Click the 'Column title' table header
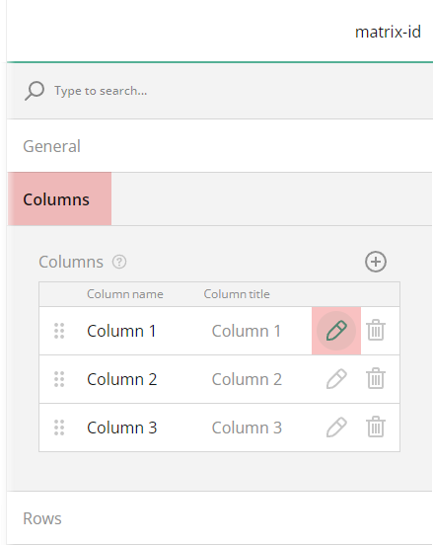This screenshot has width=433, height=545. 237,294
